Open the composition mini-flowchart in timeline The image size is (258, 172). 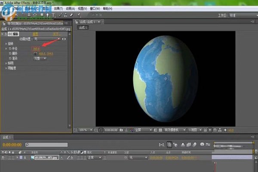[x=162, y=144]
